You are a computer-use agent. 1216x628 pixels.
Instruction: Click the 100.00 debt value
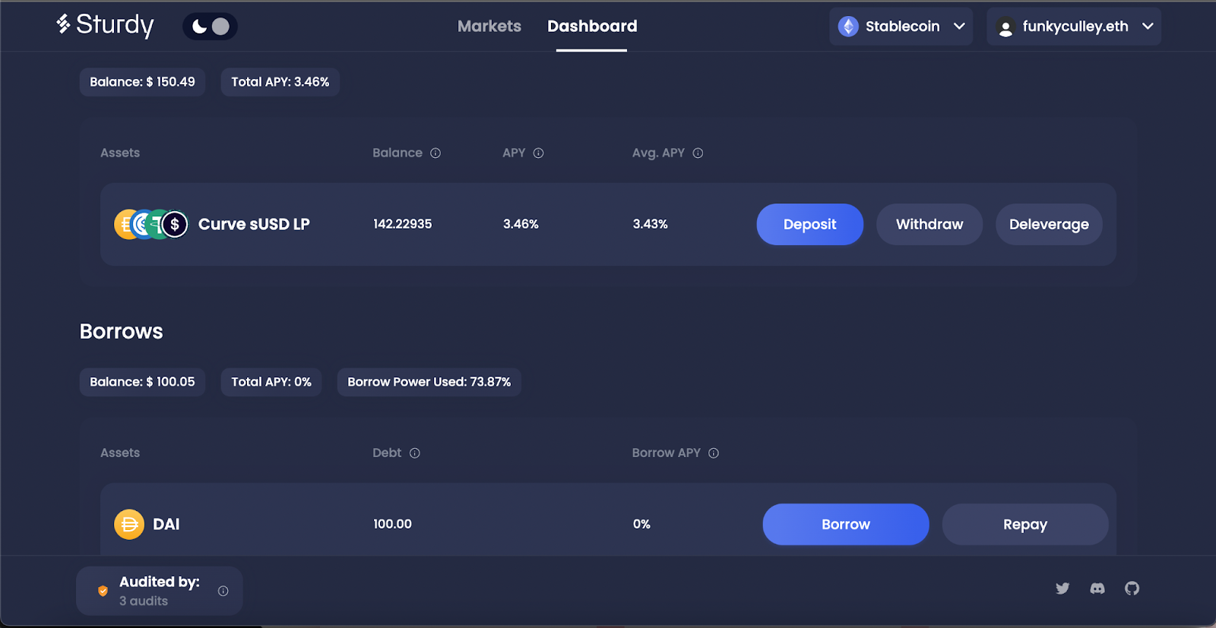(x=392, y=524)
